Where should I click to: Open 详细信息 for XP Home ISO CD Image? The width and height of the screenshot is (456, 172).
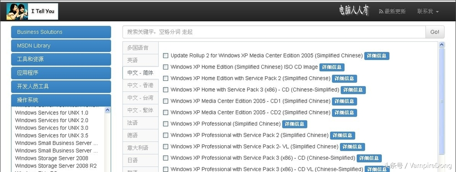point(332,67)
